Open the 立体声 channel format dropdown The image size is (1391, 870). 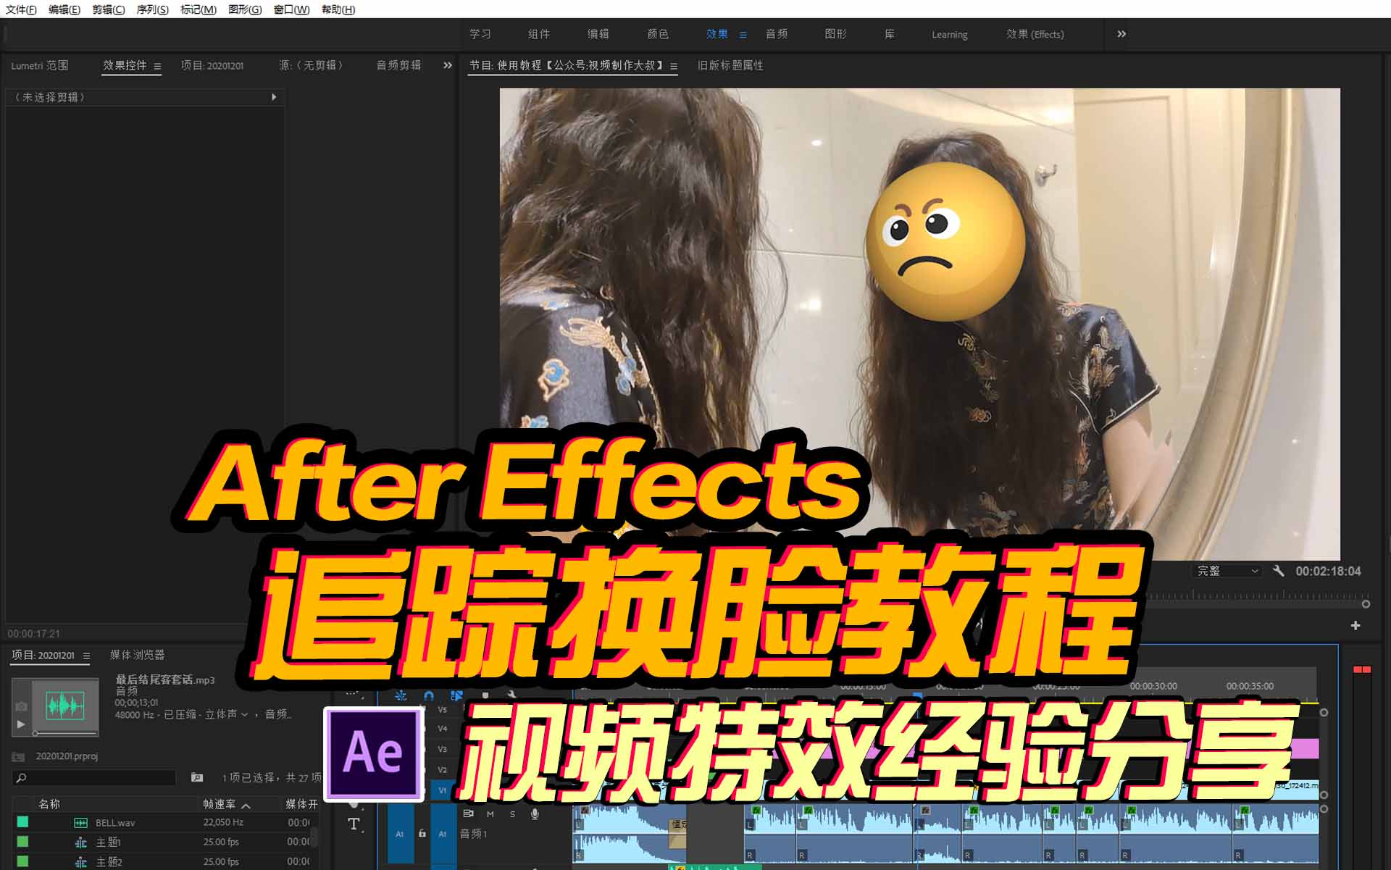click(x=227, y=714)
